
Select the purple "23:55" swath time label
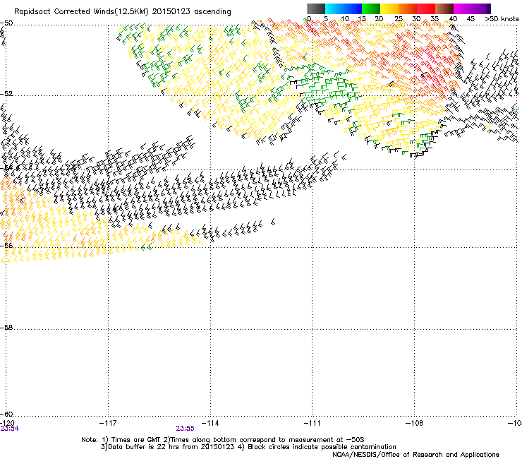(x=185, y=429)
